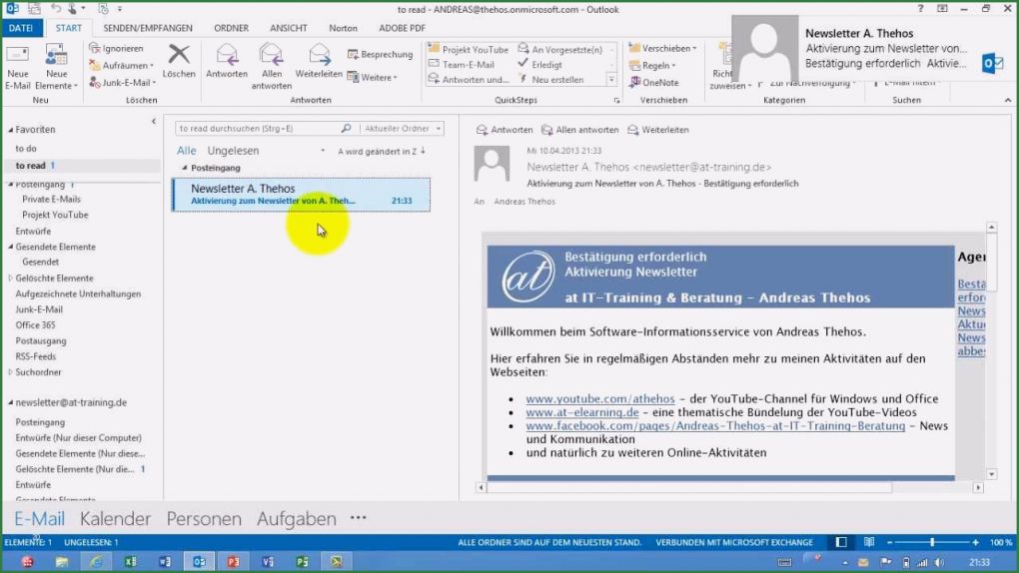Click Antworten in the reading pane

(505, 130)
